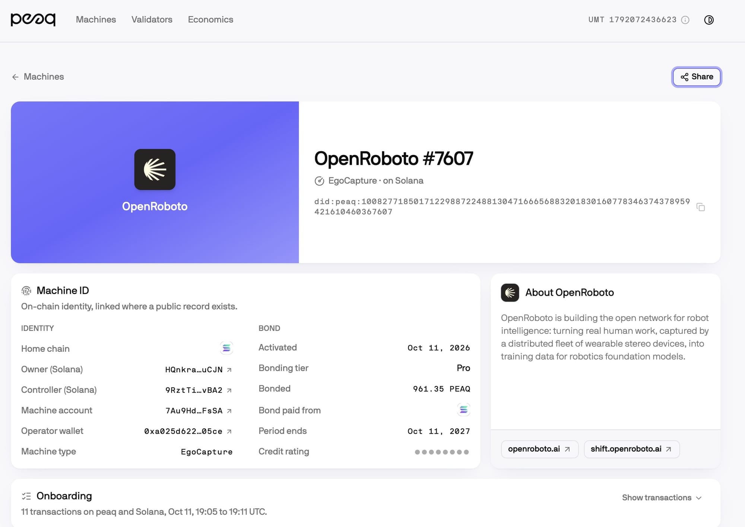Click the Period ends Oct 11, 2027 value

coord(439,431)
